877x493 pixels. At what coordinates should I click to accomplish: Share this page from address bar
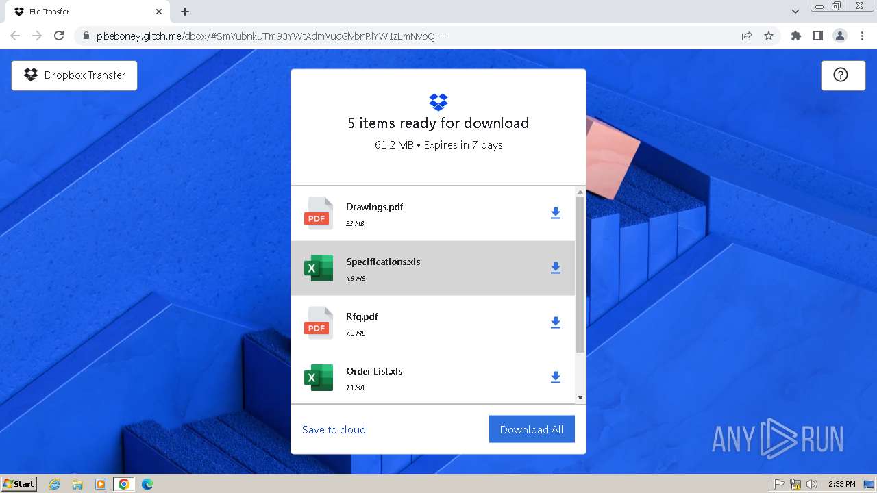[747, 36]
